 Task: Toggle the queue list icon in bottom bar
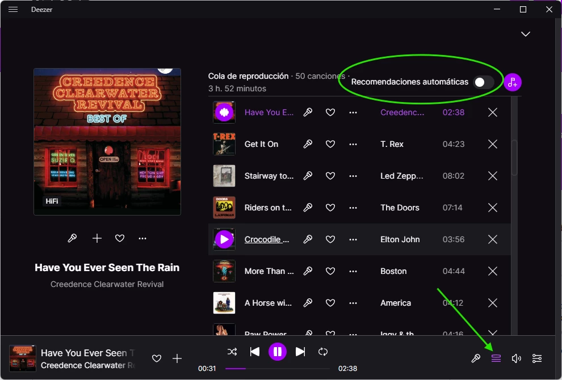pos(496,358)
